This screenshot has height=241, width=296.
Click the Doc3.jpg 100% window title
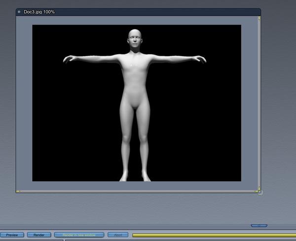[x=39, y=12]
